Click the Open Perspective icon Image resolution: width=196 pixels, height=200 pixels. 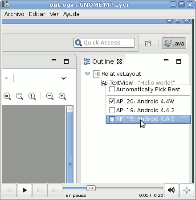pyautogui.click(x=148, y=43)
